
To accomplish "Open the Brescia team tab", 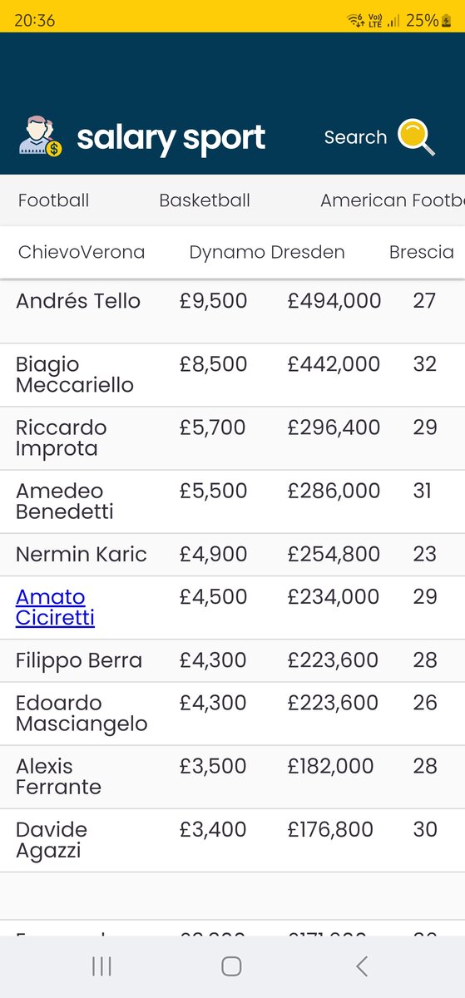I will pos(422,252).
